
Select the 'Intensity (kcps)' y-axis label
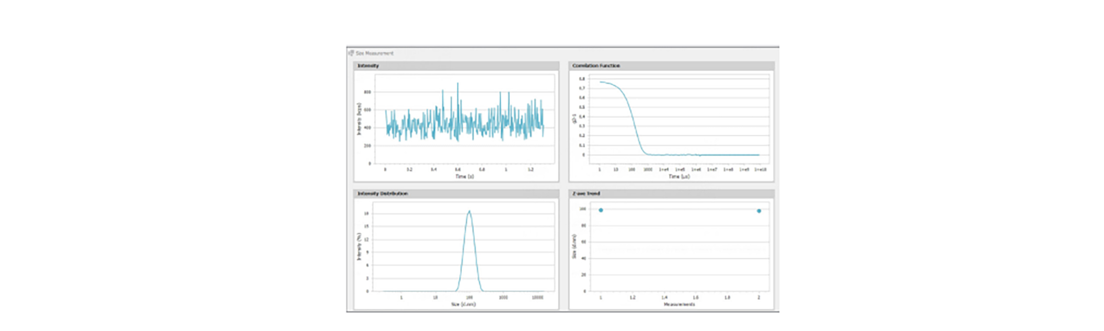[x=359, y=119]
